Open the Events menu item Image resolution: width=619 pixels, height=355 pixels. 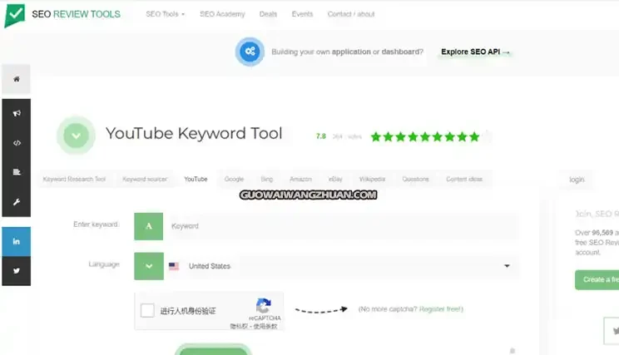point(302,14)
